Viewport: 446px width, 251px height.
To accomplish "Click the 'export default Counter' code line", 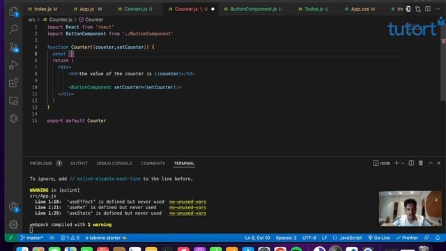I will tap(77, 121).
